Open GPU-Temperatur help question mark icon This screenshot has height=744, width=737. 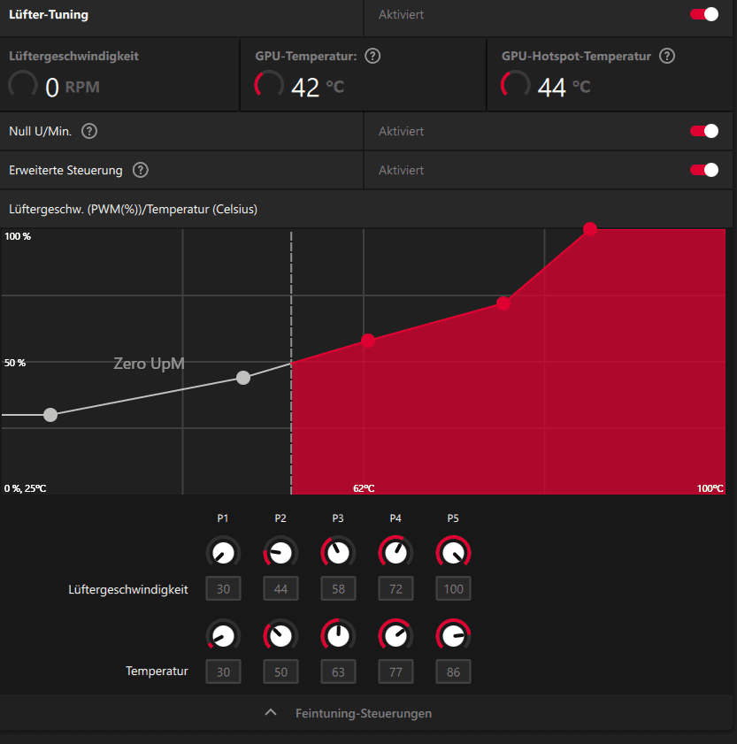372,56
